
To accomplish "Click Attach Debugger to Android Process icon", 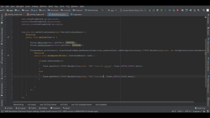I will point(174,10).
